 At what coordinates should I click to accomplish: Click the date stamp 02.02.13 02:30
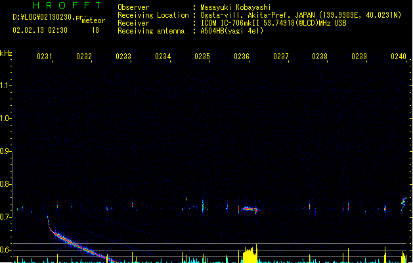click(40, 30)
